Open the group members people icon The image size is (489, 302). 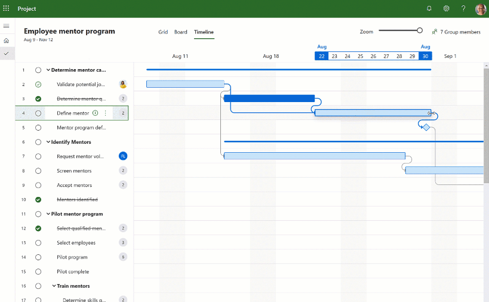[x=435, y=32]
